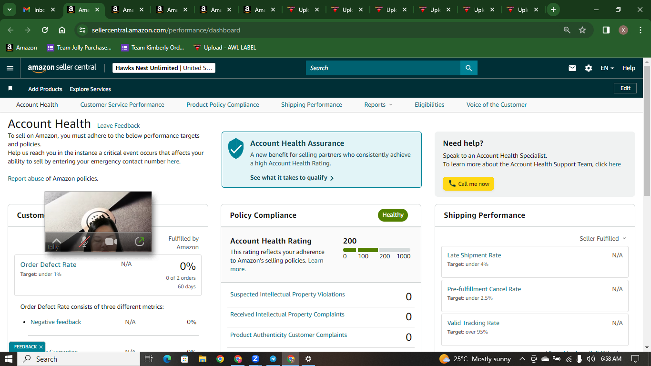Click the Report abuse link
This screenshot has width=651, height=366.
tap(26, 179)
